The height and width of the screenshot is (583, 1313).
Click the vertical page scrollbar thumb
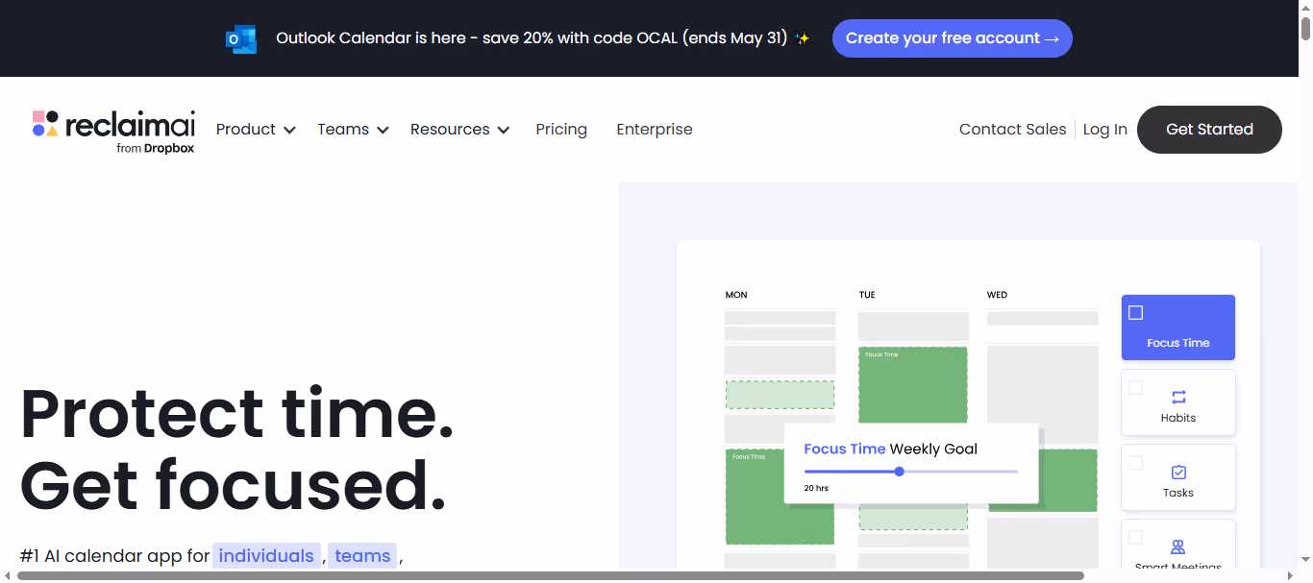point(1305,29)
